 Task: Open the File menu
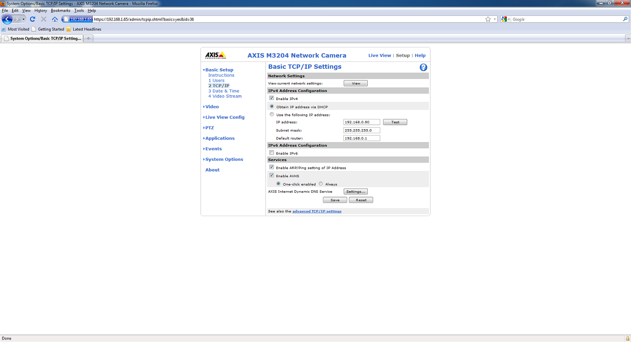point(5,10)
